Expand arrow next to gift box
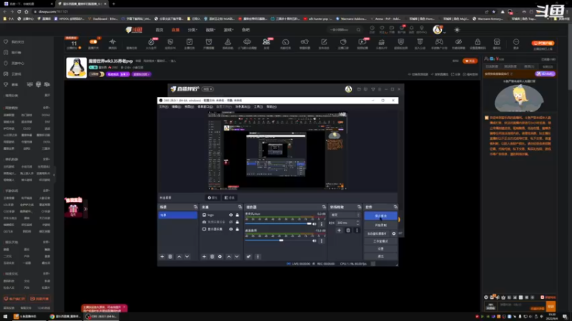Screen dimensions: 572x321 [85, 209]
